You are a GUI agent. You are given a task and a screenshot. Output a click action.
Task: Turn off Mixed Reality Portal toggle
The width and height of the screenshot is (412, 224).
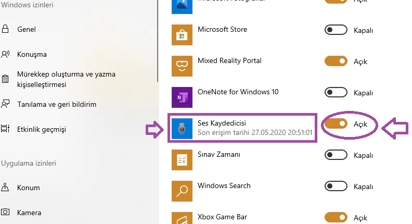pos(336,61)
